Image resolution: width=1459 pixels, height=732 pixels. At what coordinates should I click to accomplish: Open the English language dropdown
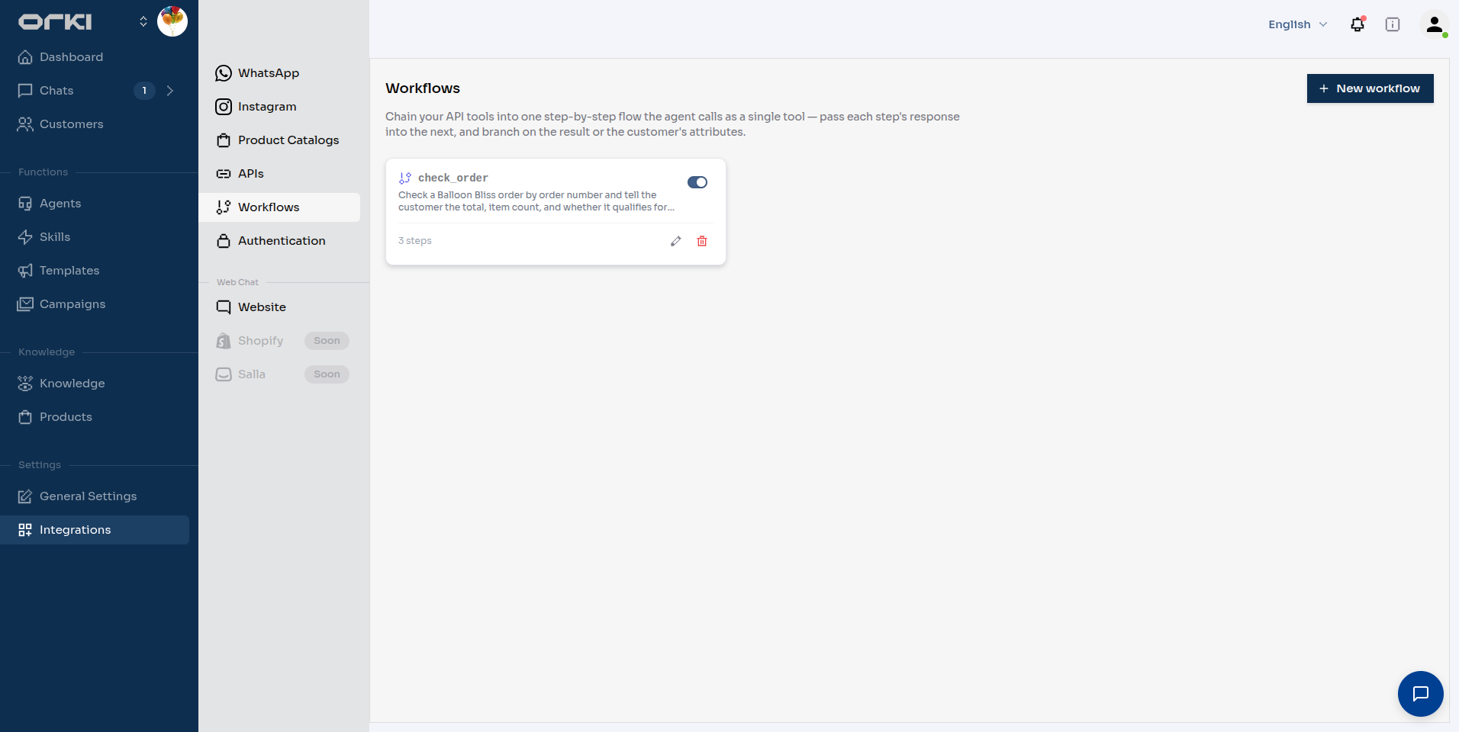pyautogui.click(x=1297, y=24)
